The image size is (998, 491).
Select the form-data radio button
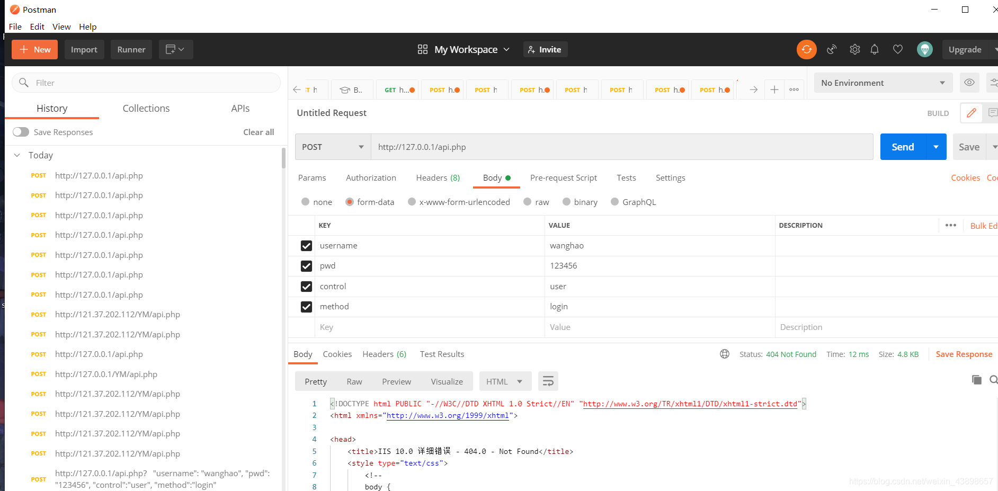[x=350, y=201]
